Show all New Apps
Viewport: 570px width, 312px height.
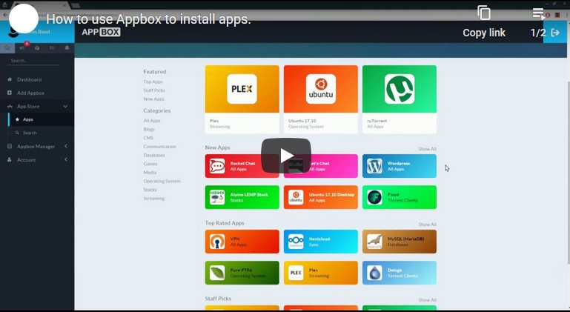(x=427, y=149)
